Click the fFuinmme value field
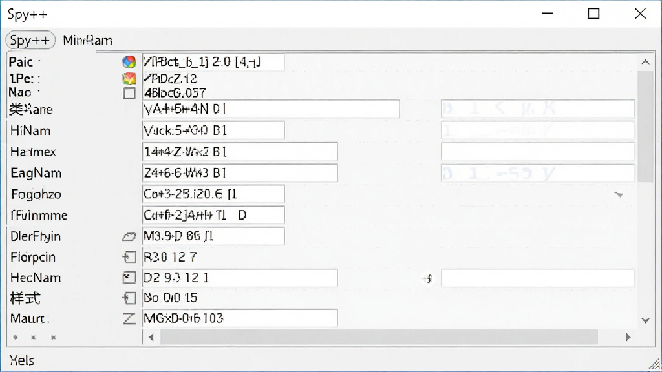The height and width of the screenshot is (372, 662). pyautogui.click(x=213, y=215)
